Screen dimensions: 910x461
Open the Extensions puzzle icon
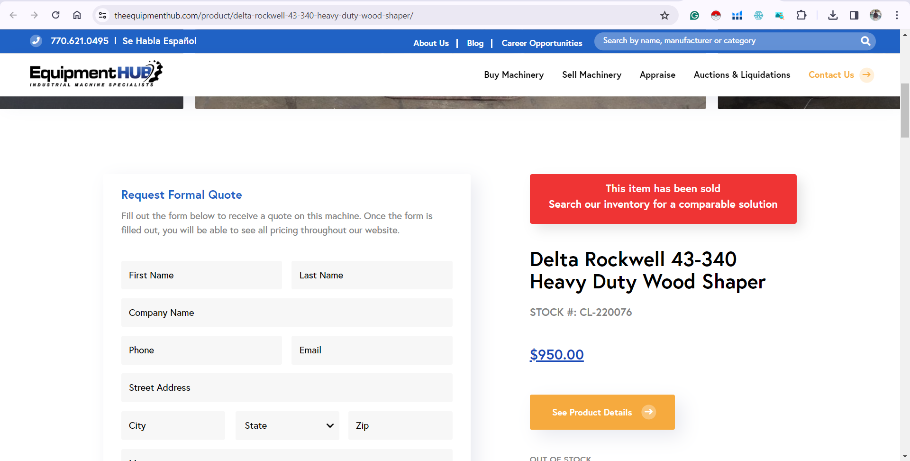[x=801, y=15]
